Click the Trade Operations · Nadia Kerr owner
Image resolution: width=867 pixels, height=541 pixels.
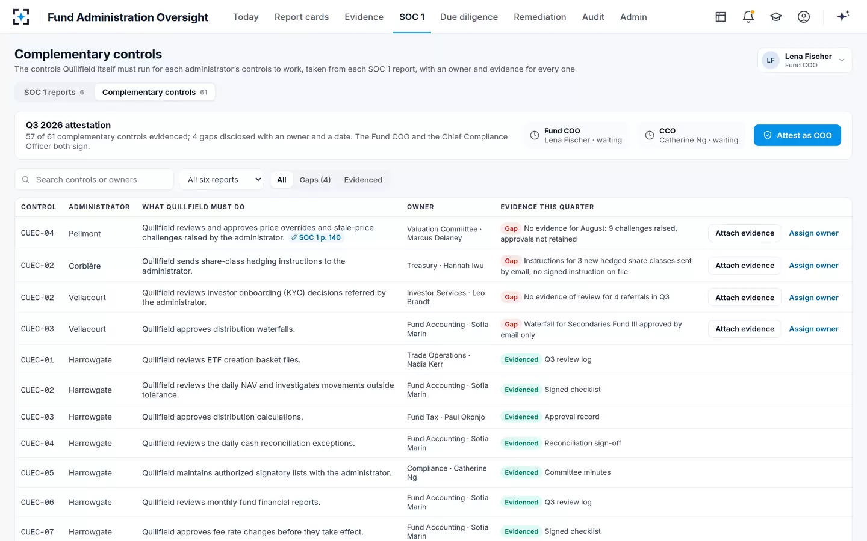(438, 359)
